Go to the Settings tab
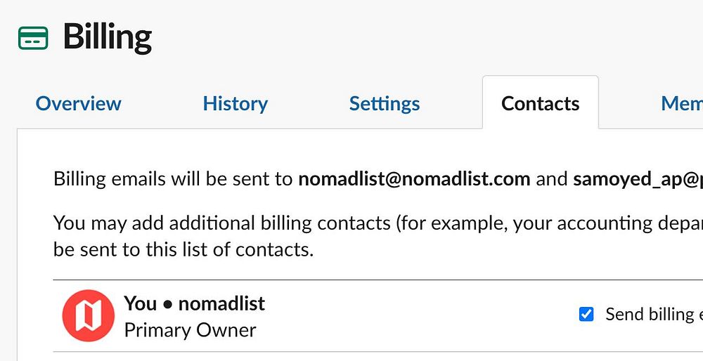This screenshot has width=703, height=361. [385, 104]
